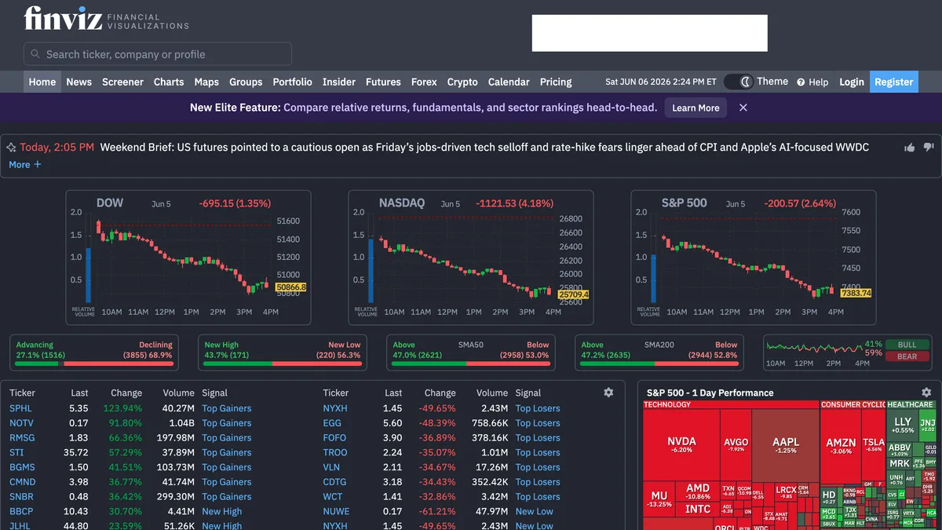Open the News menu item

click(78, 82)
